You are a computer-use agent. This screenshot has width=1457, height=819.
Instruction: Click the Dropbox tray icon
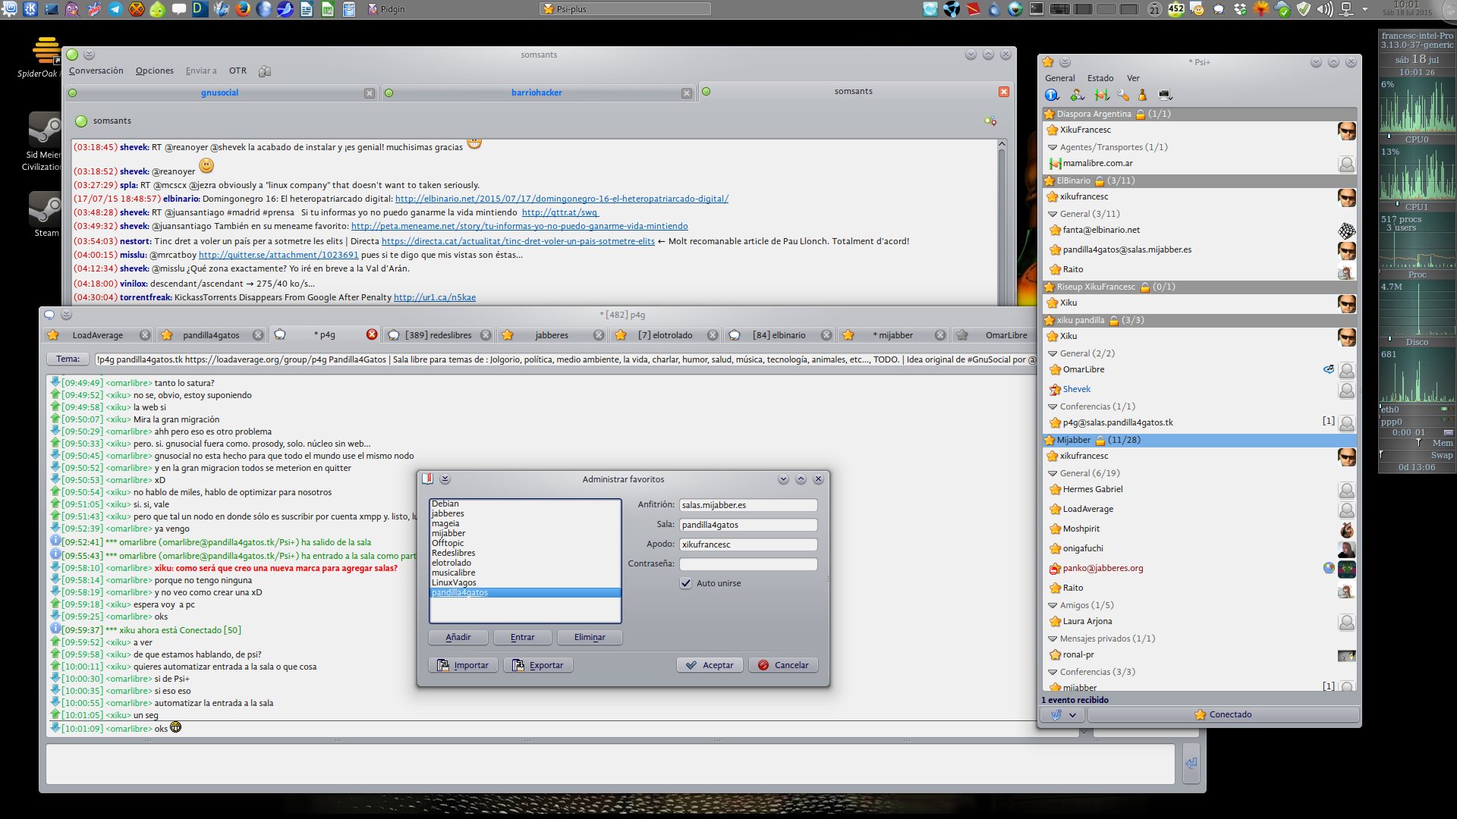(1240, 9)
